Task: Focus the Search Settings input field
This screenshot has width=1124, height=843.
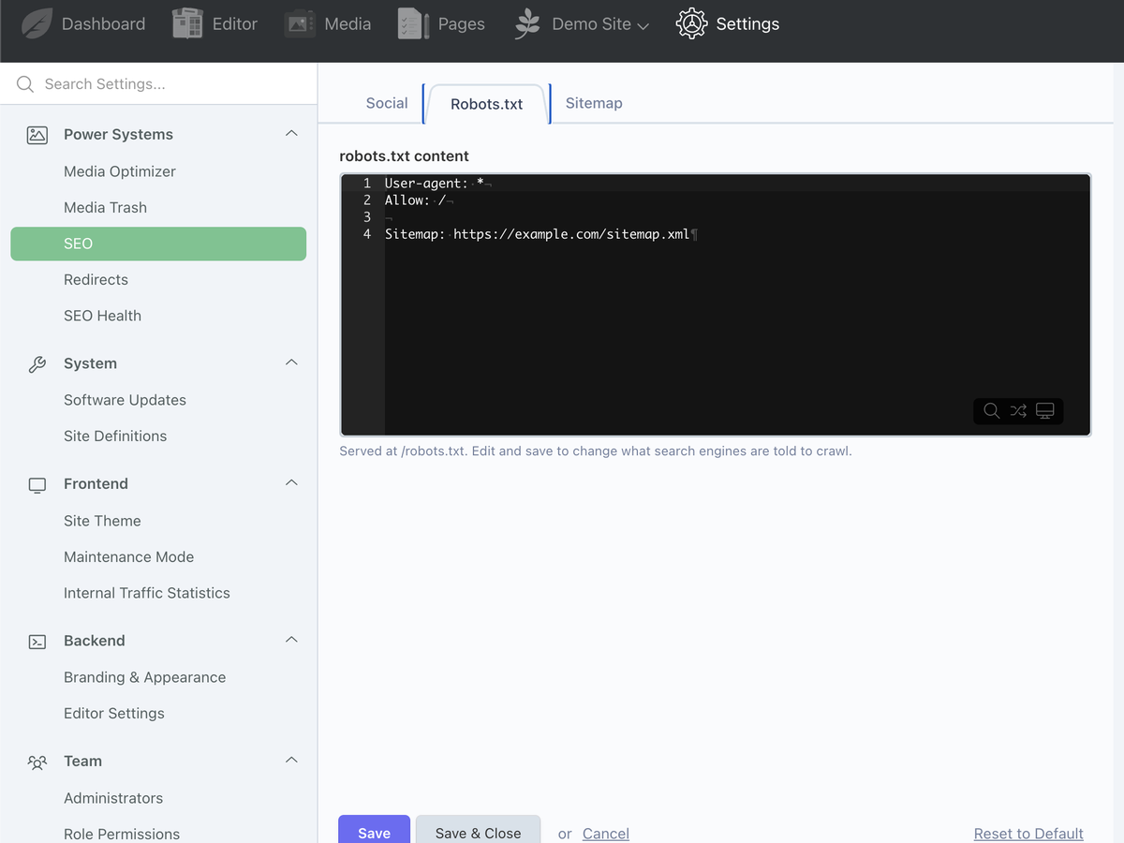Action: pos(159,84)
